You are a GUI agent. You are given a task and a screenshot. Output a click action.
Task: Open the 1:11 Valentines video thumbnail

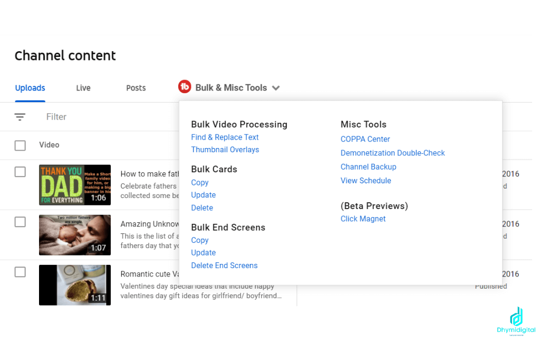[75, 285]
